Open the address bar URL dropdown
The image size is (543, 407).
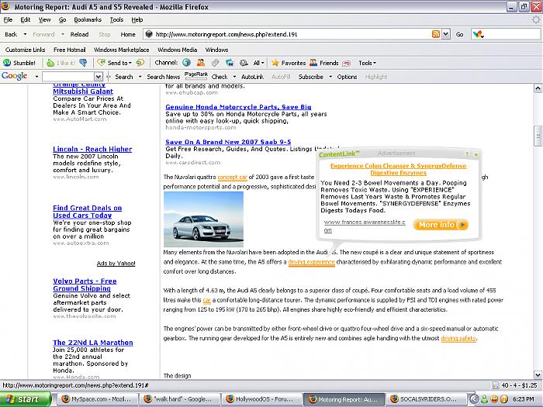[446, 34]
